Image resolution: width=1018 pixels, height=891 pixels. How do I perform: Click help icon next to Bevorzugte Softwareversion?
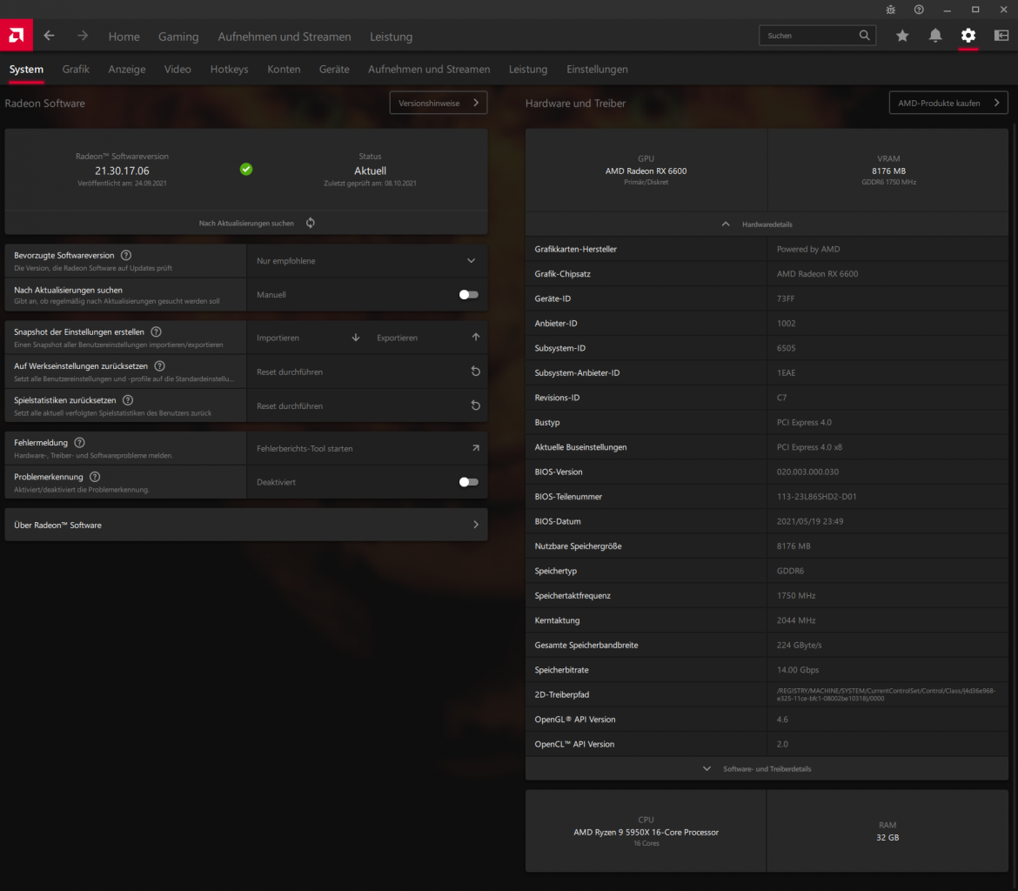[x=126, y=255]
